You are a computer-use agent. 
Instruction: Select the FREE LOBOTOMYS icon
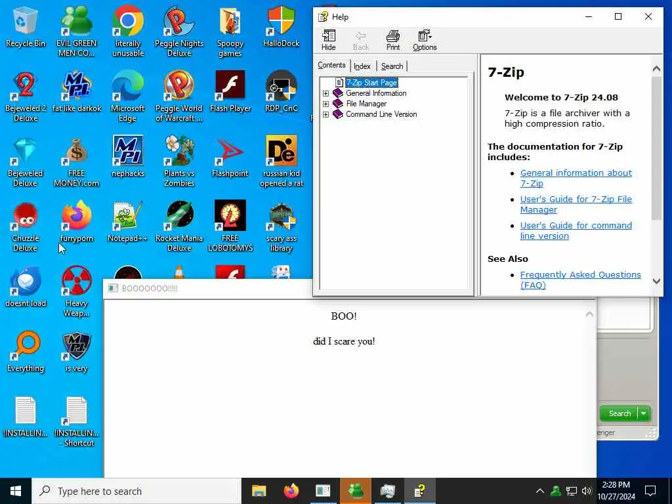point(230,226)
